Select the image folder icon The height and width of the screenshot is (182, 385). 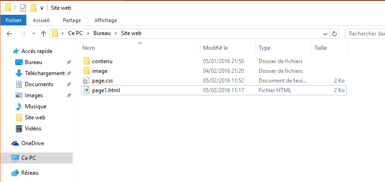87,71
